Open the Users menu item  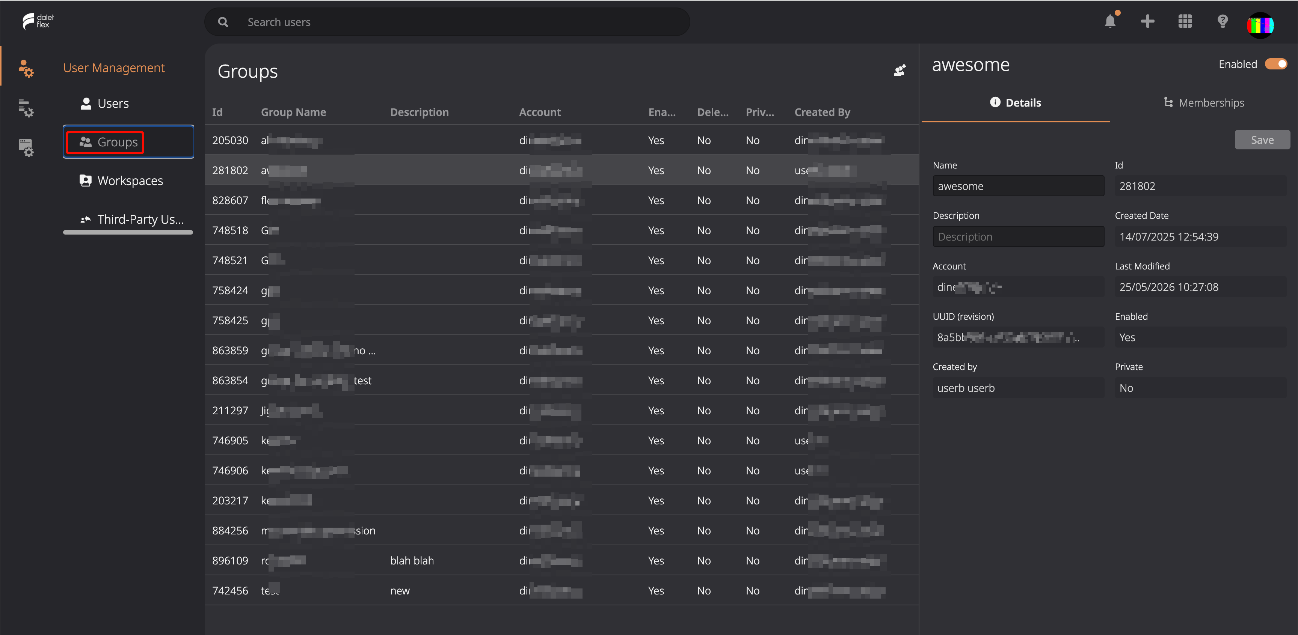point(105,103)
